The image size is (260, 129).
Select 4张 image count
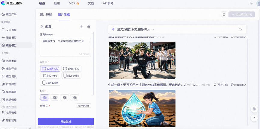75,98
